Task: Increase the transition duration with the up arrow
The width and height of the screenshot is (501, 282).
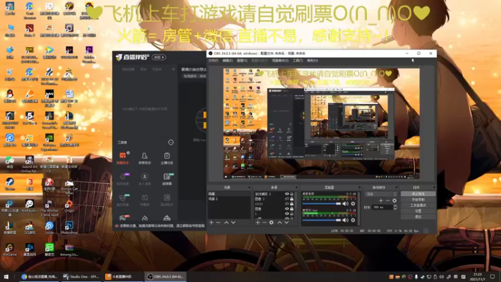Action: click(x=395, y=206)
